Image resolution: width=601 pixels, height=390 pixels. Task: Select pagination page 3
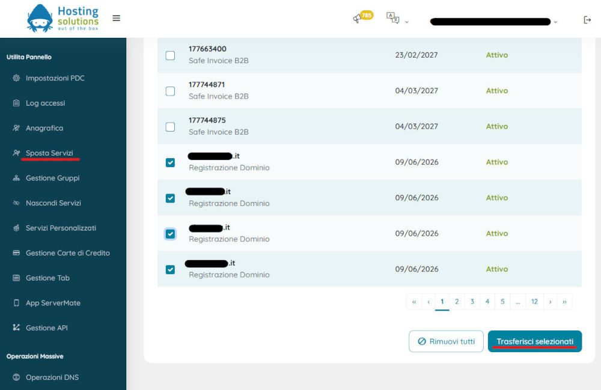[x=472, y=302]
